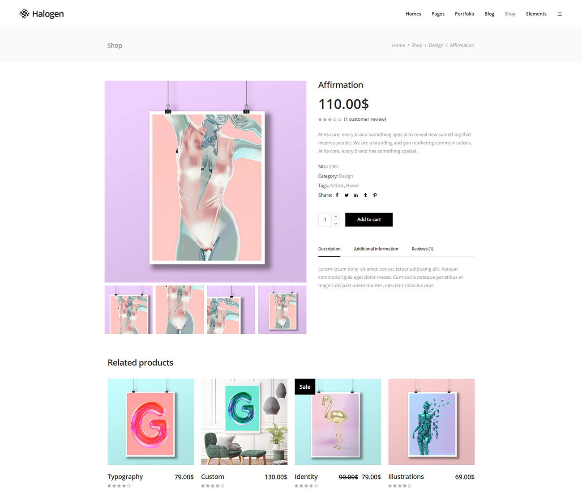Open the Design category link
The height and width of the screenshot is (501, 582).
click(x=346, y=176)
